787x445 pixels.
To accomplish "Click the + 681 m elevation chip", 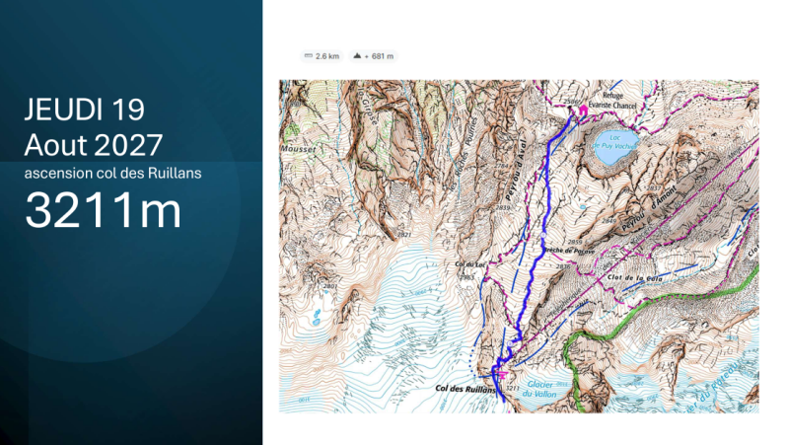I will 373,56.
